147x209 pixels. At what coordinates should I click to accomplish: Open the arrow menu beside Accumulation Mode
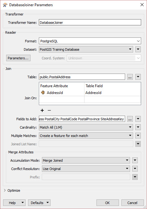[135, 160]
